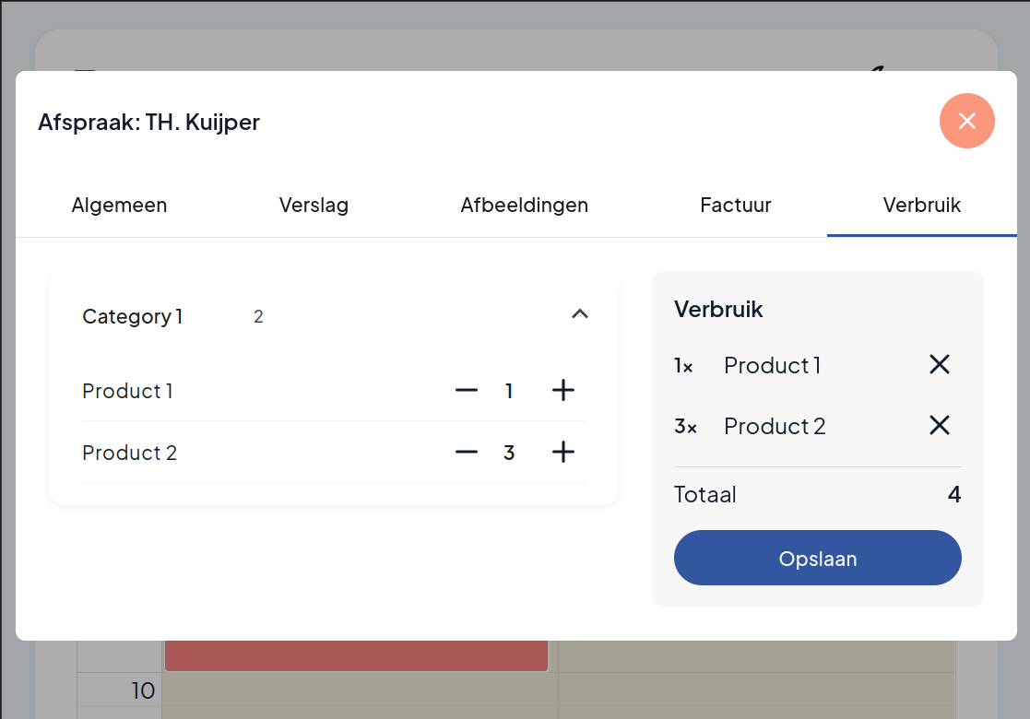The height and width of the screenshot is (719, 1030).
Task: Decrease Product 1 quantity with minus icon
Action: click(467, 391)
